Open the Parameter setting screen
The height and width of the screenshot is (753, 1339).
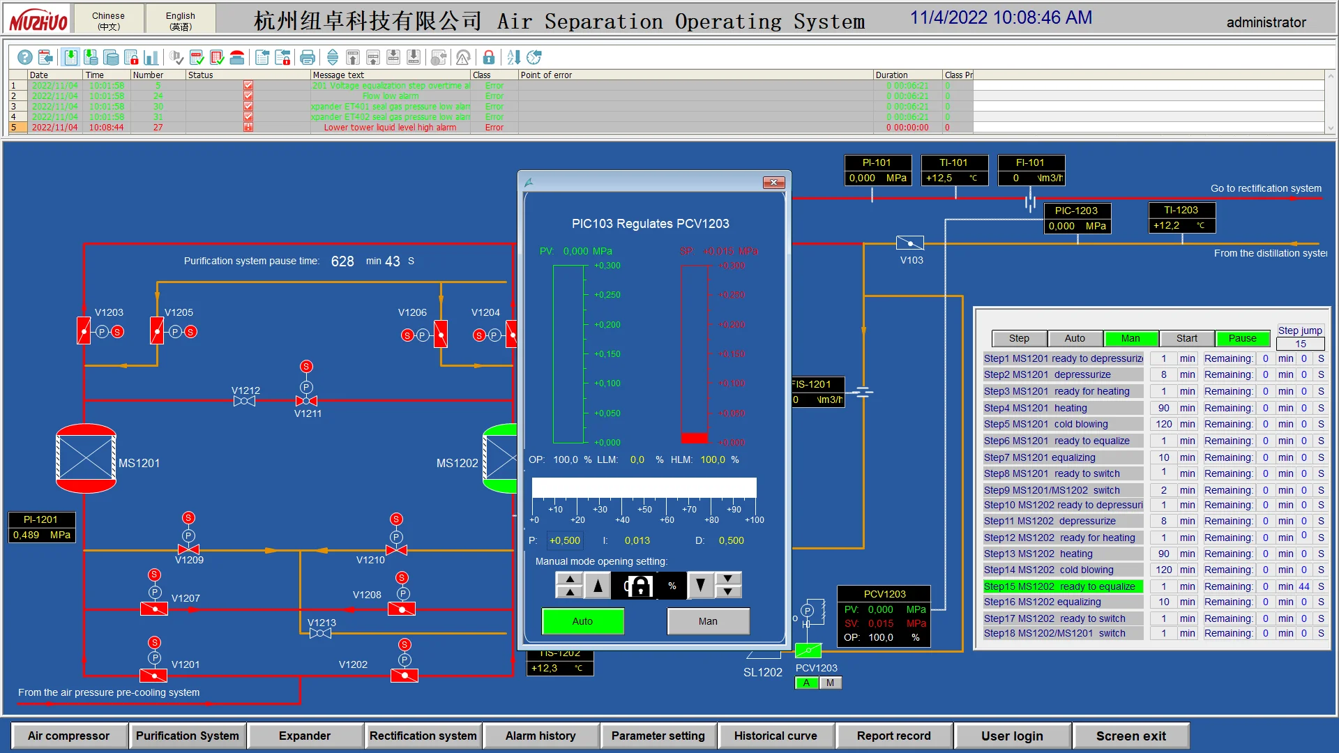658,736
